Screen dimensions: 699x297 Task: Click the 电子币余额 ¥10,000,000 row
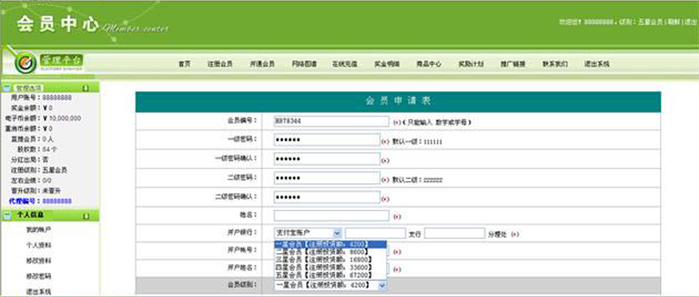43,119
